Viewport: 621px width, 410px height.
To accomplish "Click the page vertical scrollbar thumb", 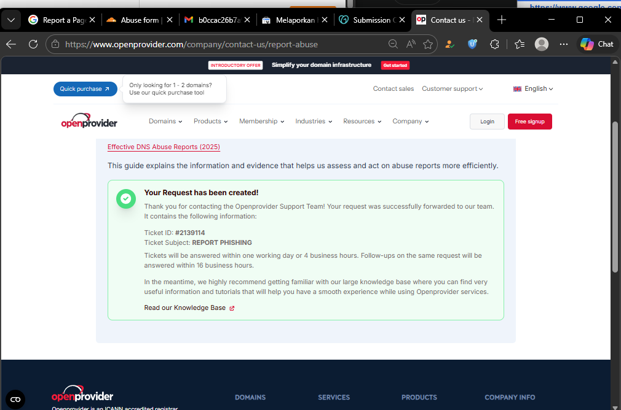I will [615, 197].
